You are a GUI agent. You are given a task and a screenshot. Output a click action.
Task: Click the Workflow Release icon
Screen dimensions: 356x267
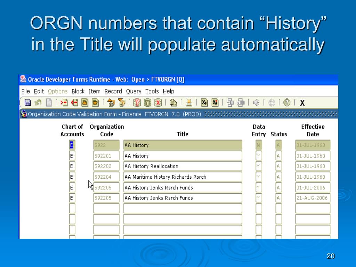click(241, 103)
